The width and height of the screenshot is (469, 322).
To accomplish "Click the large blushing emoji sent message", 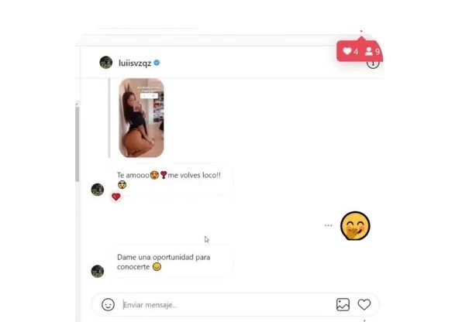I will 355,226.
